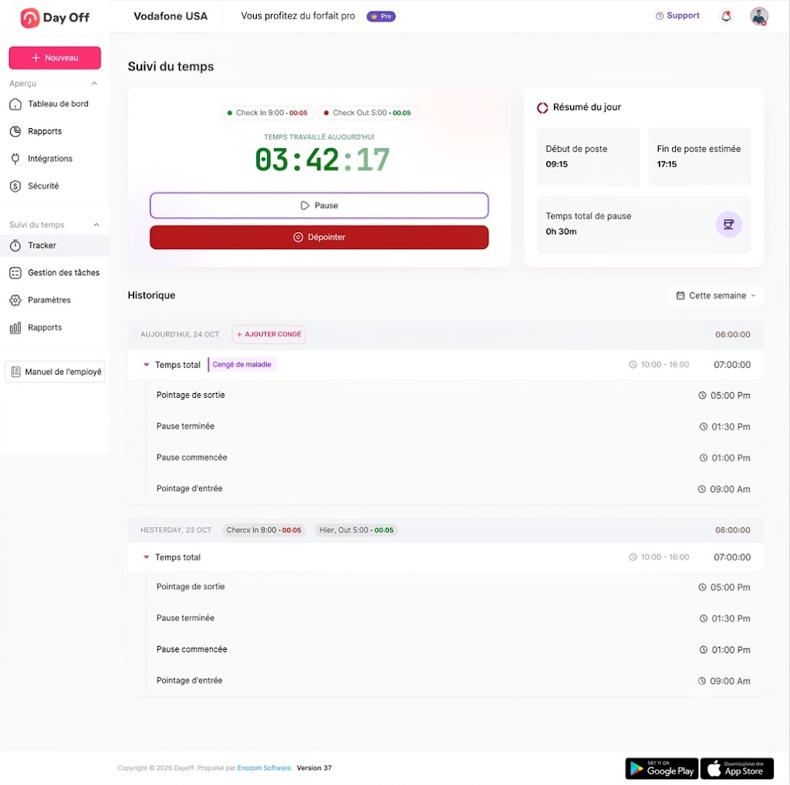Click the Congé de maladie tag

241,365
